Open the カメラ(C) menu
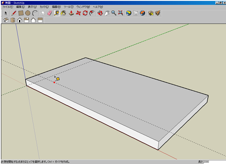Screen dimensions: 226x164 (44, 7)
